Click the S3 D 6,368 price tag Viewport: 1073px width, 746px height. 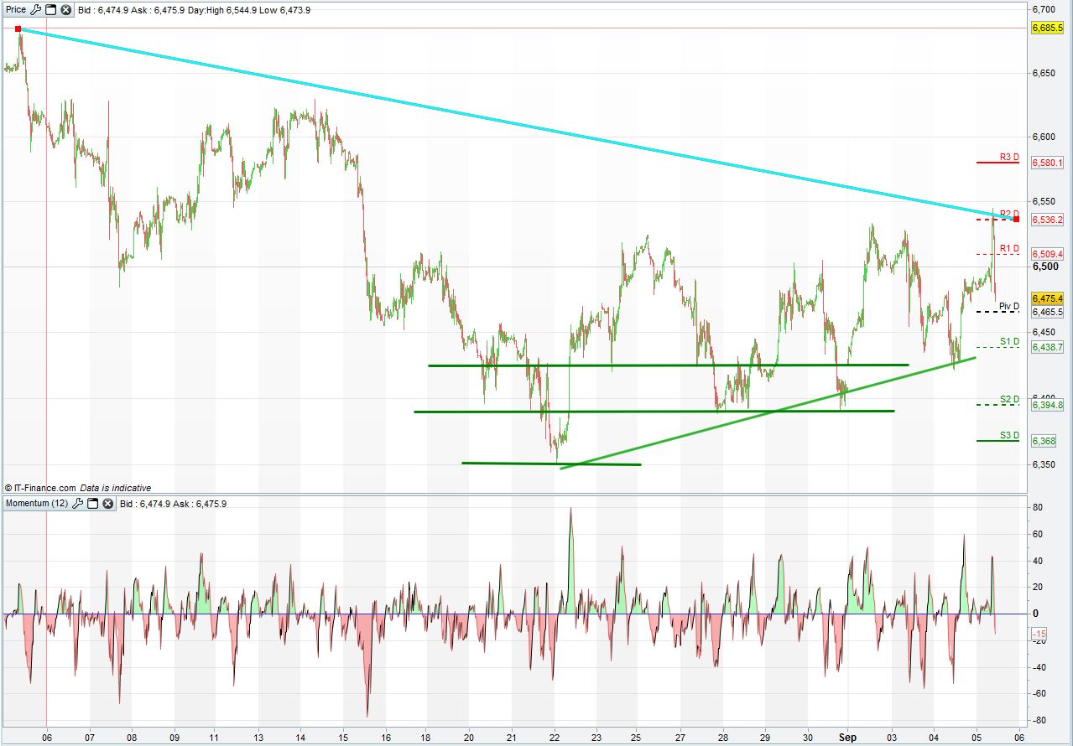point(1044,441)
